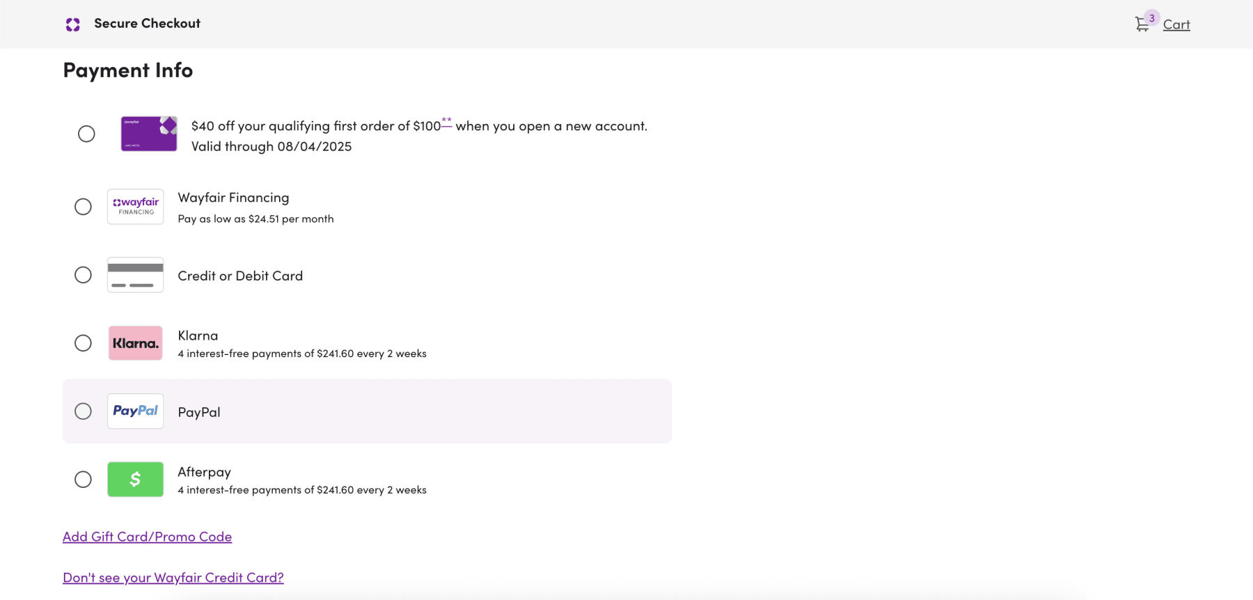Select the $40 off new account offer

pos(86,134)
